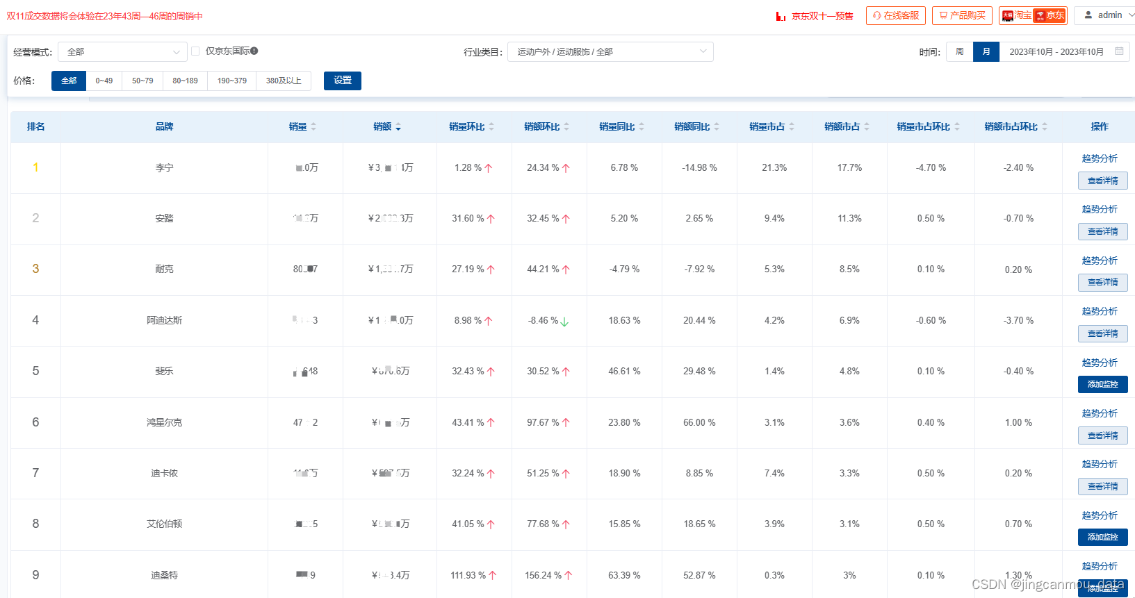Click brand name 耐克
Viewport: 1135px width, 598px height.
click(x=164, y=269)
